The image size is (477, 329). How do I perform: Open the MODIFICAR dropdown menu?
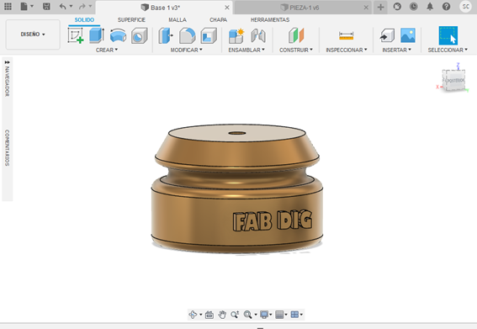pyautogui.click(x=186, y=50)
